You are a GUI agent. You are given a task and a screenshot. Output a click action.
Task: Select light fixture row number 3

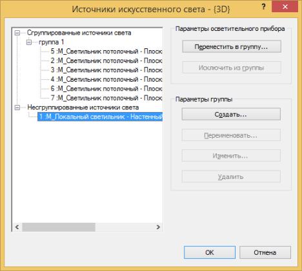106,70
